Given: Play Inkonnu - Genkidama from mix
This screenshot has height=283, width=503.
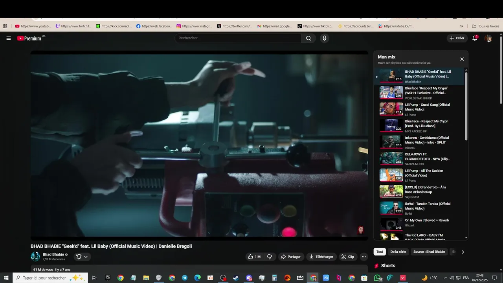Looking at the screenshot, I should [x=419, y=142].
